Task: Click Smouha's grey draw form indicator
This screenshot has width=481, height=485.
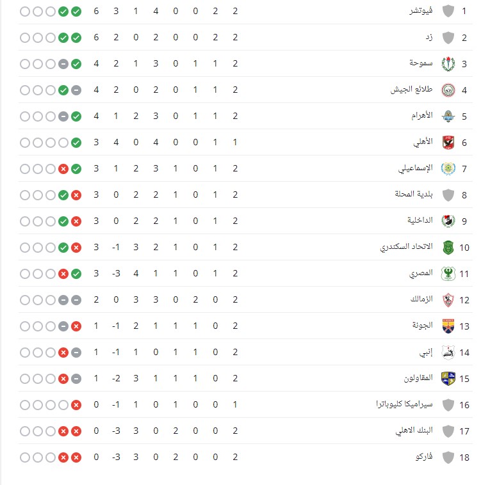Action: click(63, 63)
